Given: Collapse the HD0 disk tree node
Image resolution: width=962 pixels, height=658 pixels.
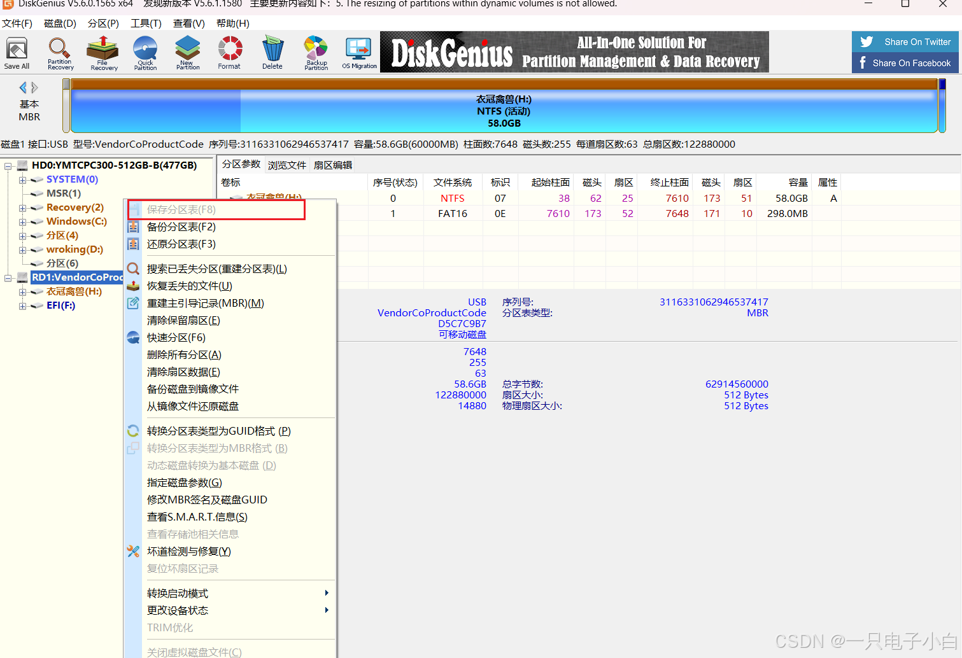Looking at the screenshot, I should pyautogui.click(x=8, y=166).
